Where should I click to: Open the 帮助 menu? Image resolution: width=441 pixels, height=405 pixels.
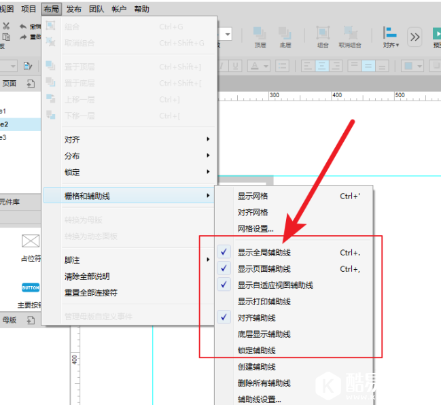pyautogui.click(x=141, y=9)
